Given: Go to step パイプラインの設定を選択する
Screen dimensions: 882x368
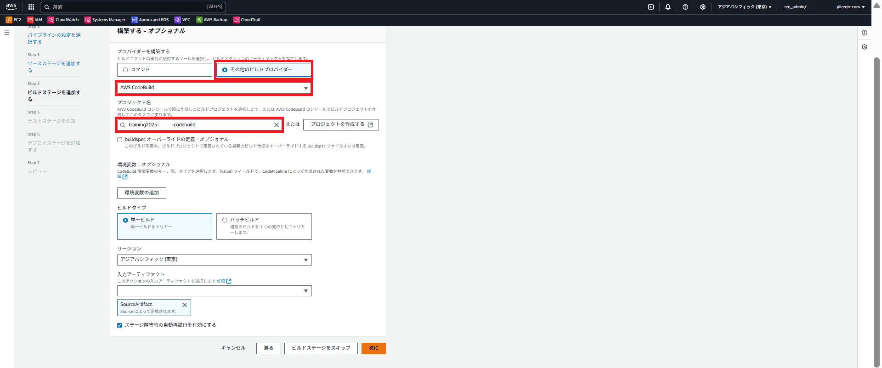Looking at the screenshot, I should click(x=54, y=38).
